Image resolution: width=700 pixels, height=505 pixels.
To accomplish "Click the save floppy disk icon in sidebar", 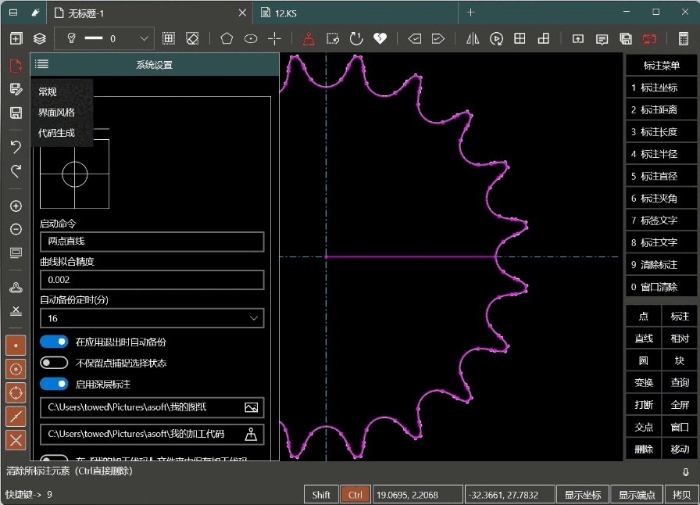I will [x=16, y=113].
